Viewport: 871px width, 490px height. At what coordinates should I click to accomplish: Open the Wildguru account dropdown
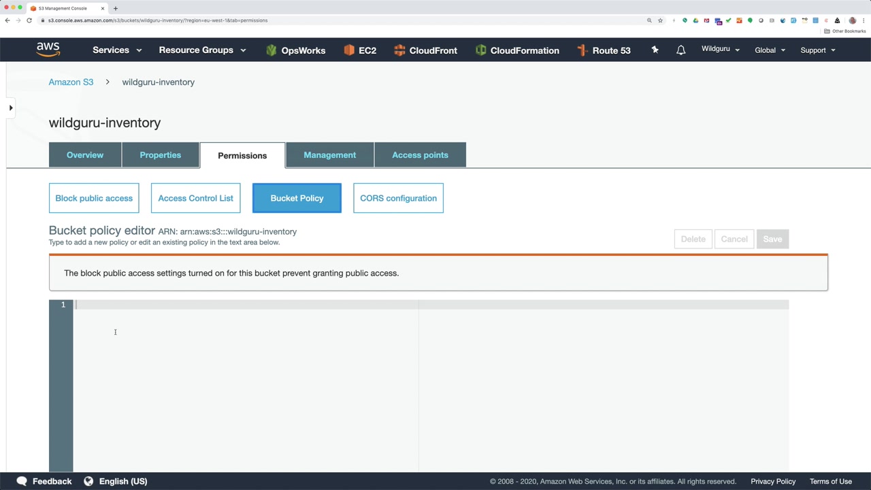coord(721,50)
